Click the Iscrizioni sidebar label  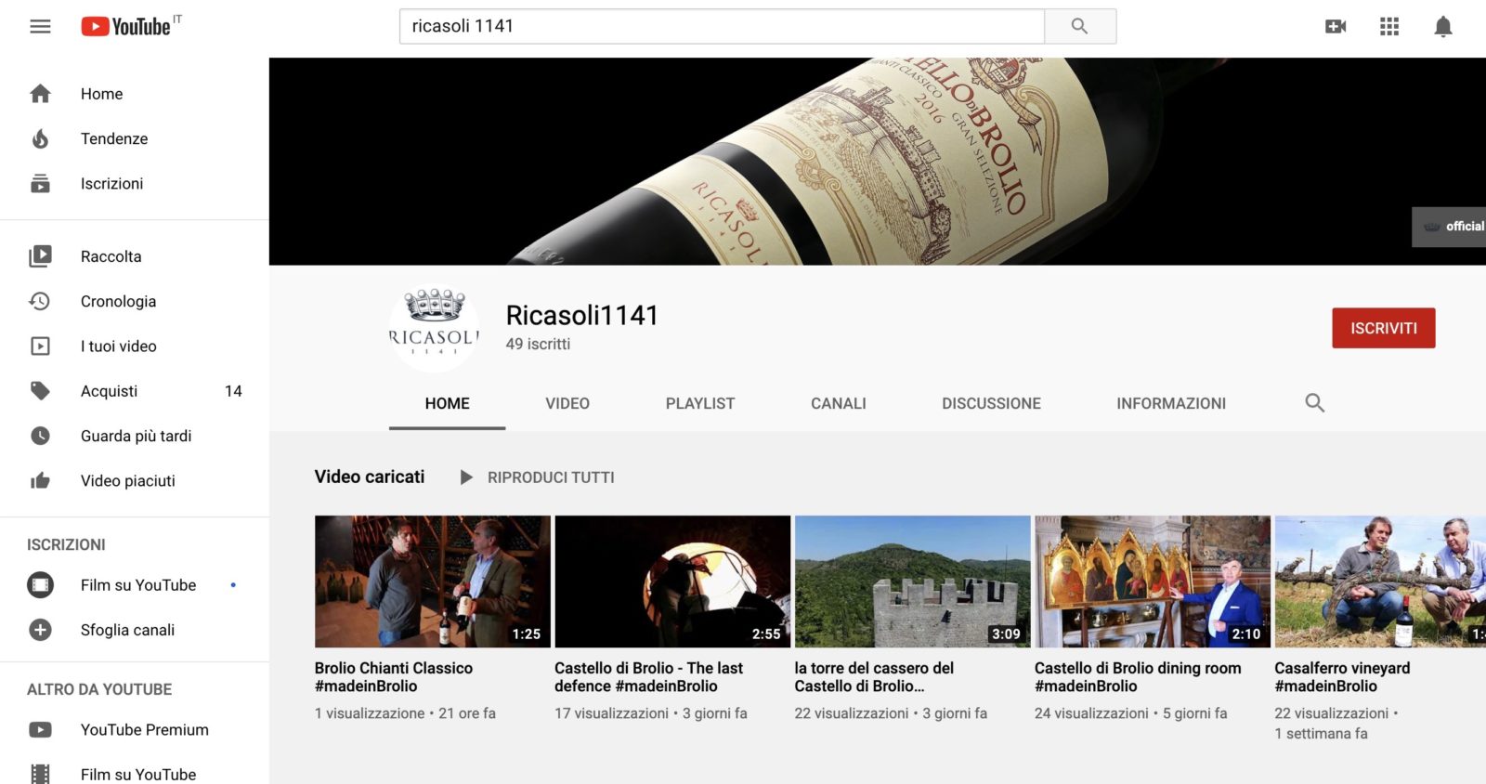coord(111,183)
